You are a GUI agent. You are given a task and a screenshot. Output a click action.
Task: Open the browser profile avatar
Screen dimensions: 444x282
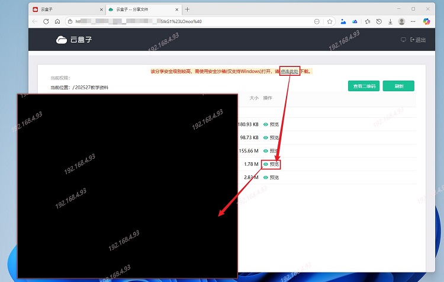pyautogui.click(x=401, y=21)
